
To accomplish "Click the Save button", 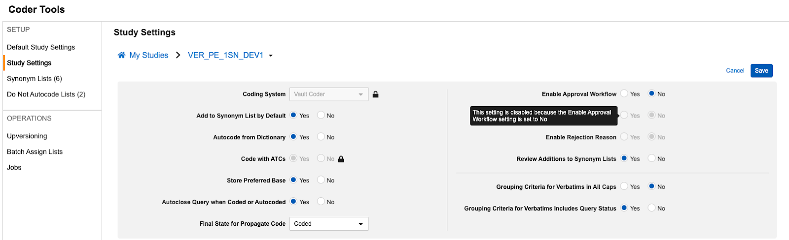I will click(x=761, y=71).
